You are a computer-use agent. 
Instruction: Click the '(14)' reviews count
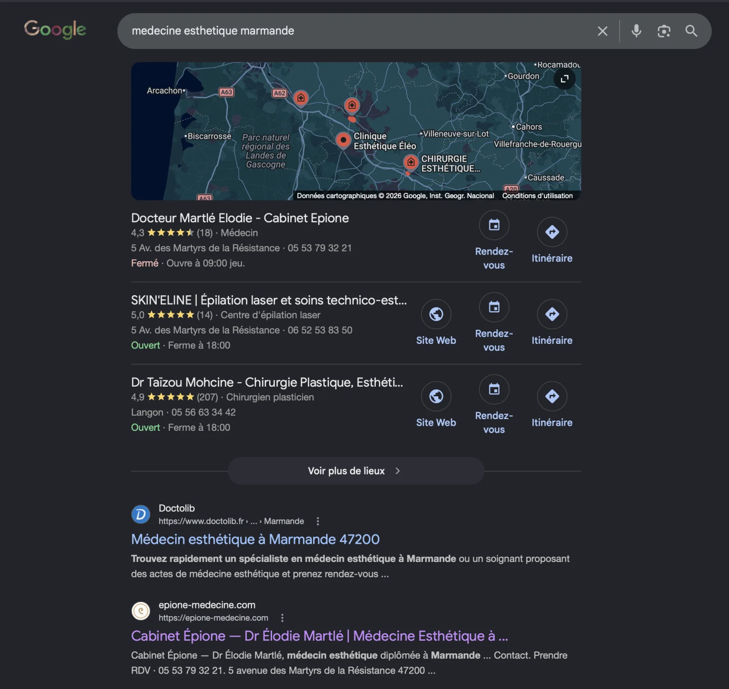(205, 315)
